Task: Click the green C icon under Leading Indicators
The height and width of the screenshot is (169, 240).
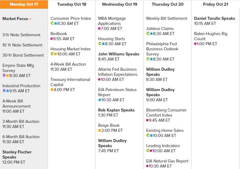Action: tap(148, 151)
